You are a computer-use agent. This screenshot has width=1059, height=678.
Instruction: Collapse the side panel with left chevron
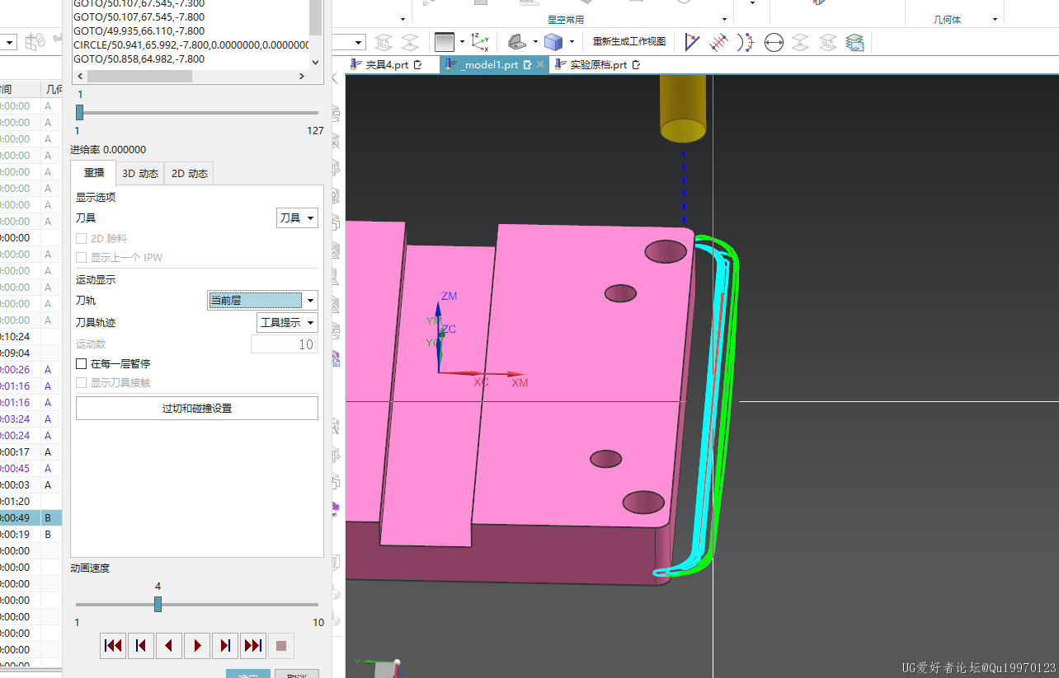point(335,79)
